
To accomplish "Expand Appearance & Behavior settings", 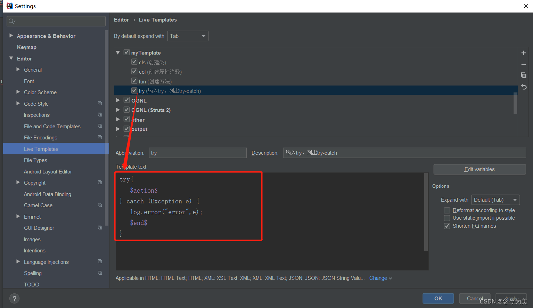I will tap(11, 35).
